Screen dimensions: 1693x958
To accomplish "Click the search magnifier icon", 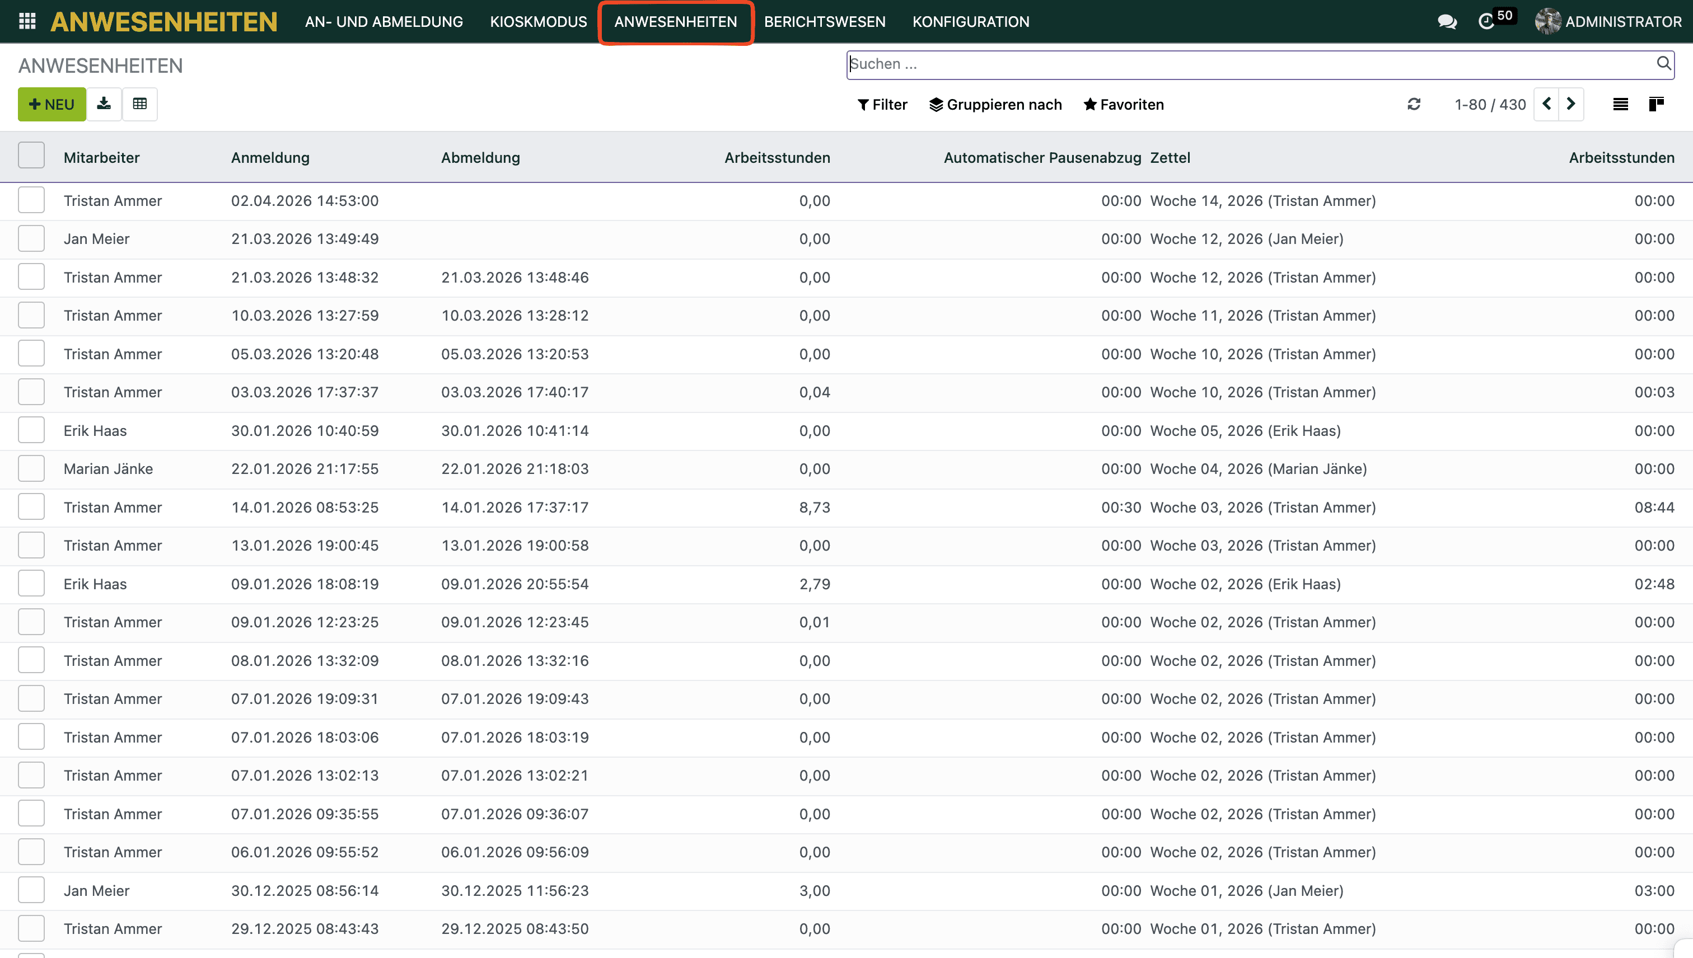I will 1663,63.
